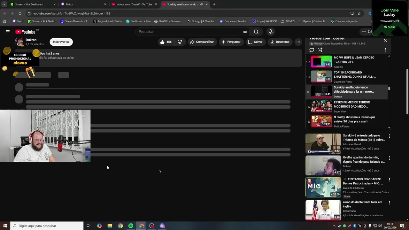Open options for Ovelha apanhando da mãe video

(389, 158)
